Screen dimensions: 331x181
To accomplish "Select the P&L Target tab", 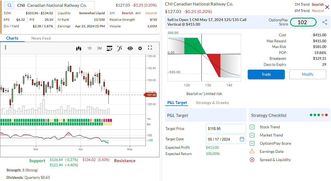I will 177,103.
